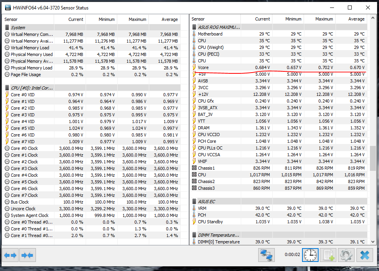Click the left pane Sensor column header

28,19
